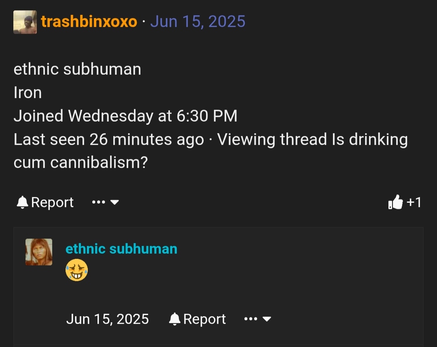Click the bell icon in the reply

pos(175,319)
